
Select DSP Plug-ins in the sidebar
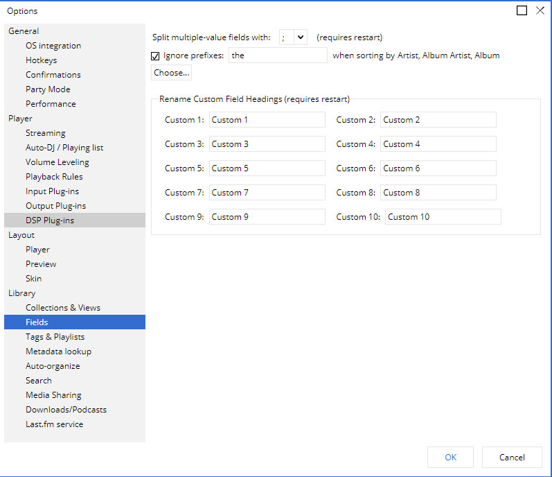(50, 220)
